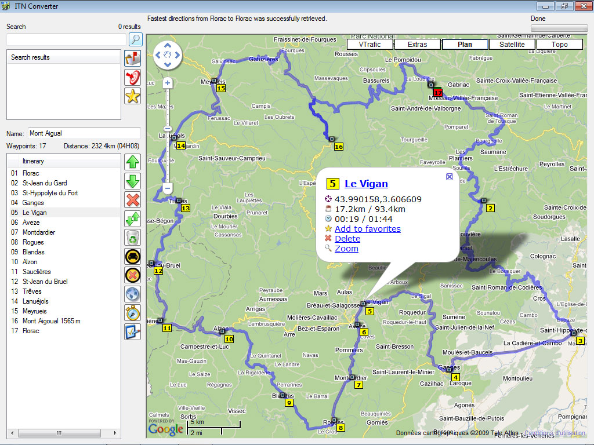594x445 pixels.
Task: Click the yellow star favorites icon
Action: coord(133,96)
